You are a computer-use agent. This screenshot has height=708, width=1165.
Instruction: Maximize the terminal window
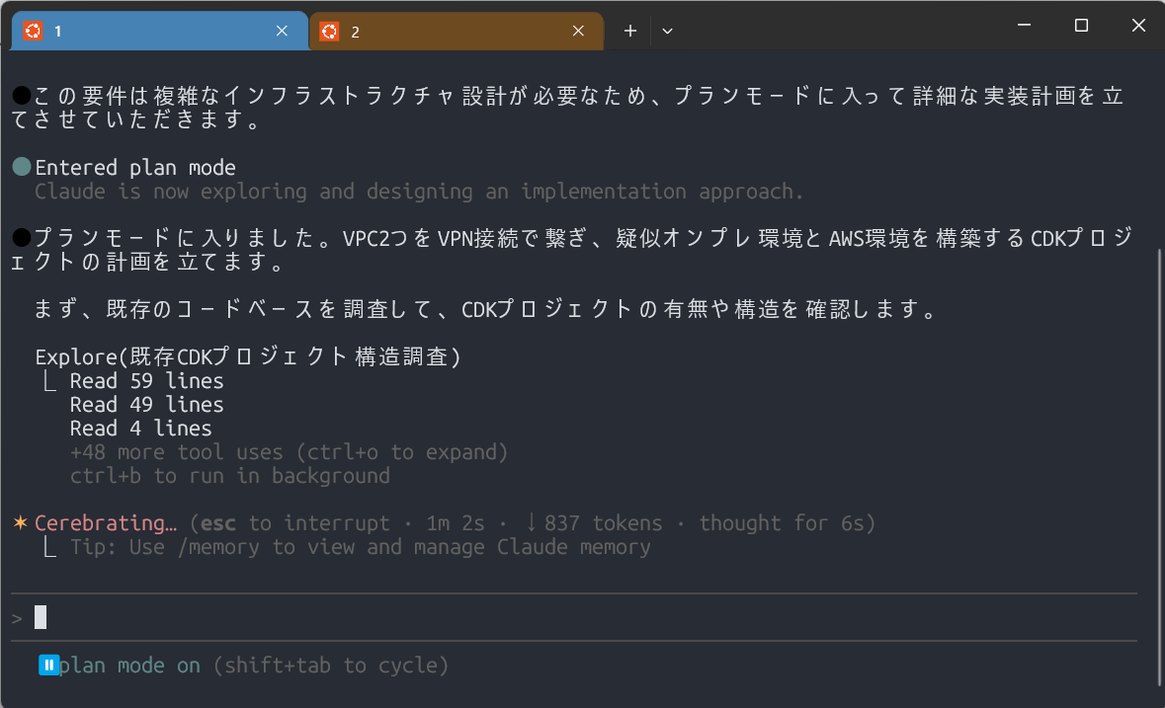click(x=1081, y=26)
